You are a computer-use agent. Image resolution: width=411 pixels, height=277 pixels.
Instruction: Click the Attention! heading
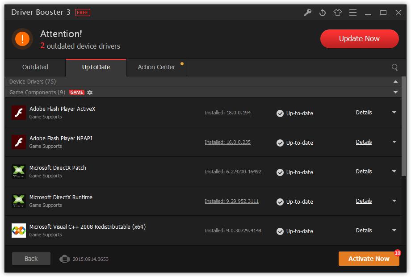point(61,34)
